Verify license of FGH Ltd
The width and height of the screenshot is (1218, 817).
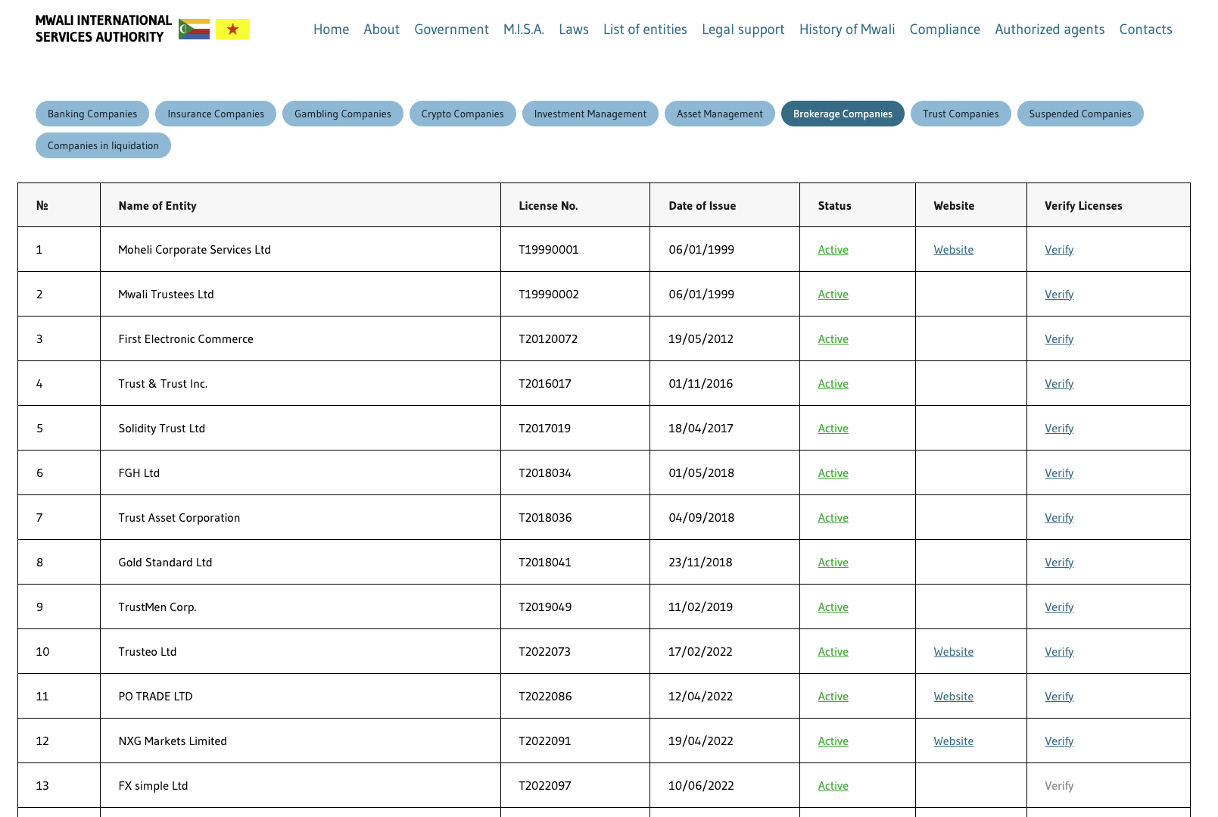(x=1059, y=473)
